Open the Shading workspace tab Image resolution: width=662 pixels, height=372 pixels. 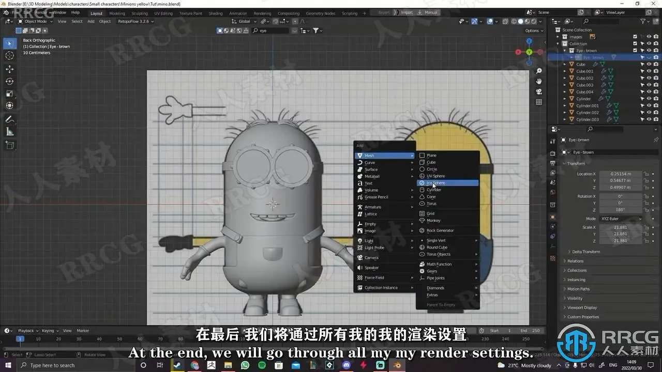(216, 13)
